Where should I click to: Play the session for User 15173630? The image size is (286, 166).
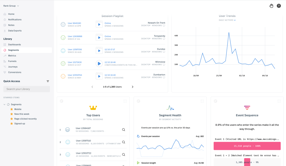click(99, 63)
